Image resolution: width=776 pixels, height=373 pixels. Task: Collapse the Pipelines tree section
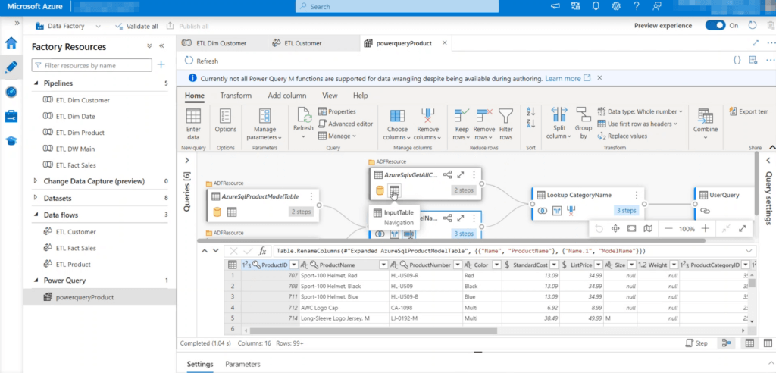36,83
